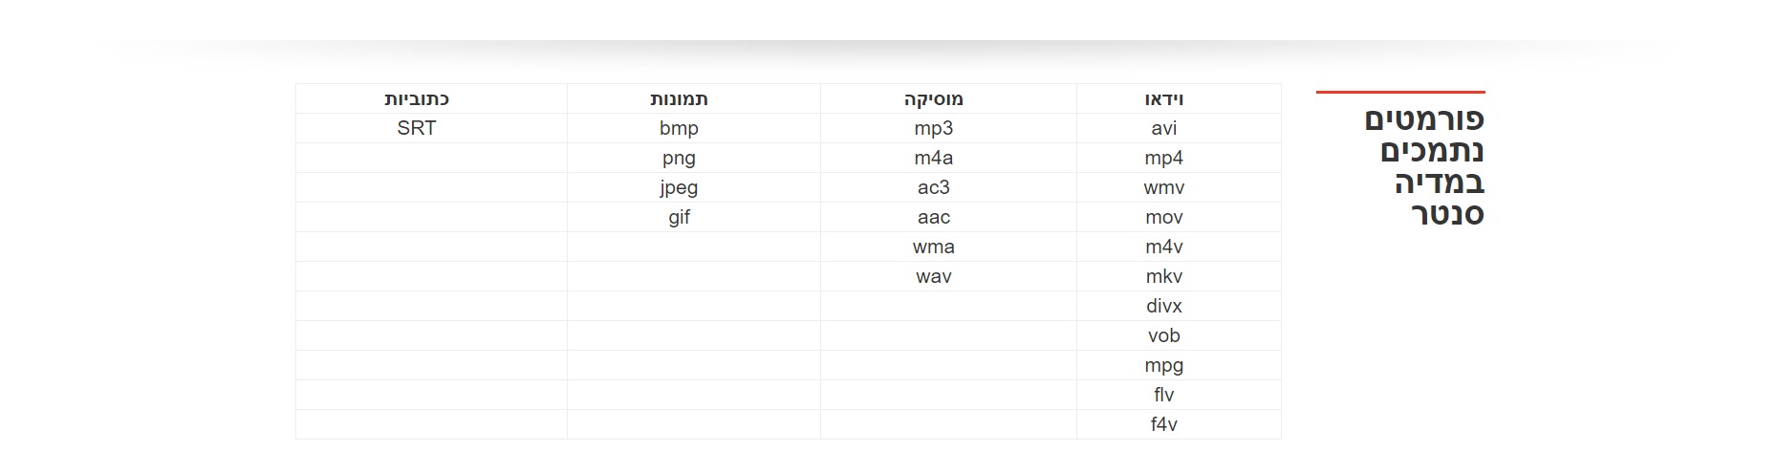Click the flv table cell

(1163, 395)
